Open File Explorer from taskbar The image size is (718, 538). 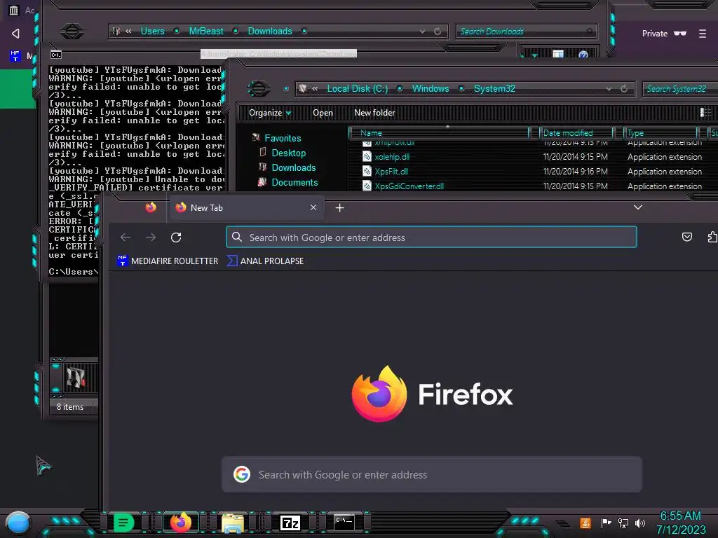coord(233,523)
